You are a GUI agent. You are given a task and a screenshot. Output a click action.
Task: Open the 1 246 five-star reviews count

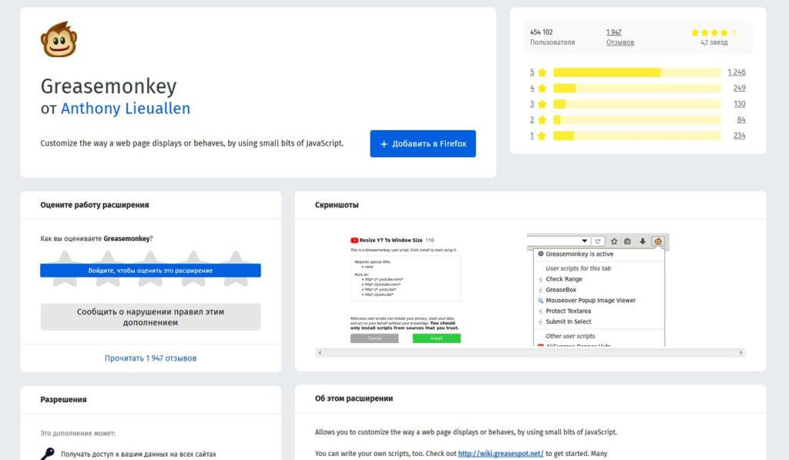737,72
